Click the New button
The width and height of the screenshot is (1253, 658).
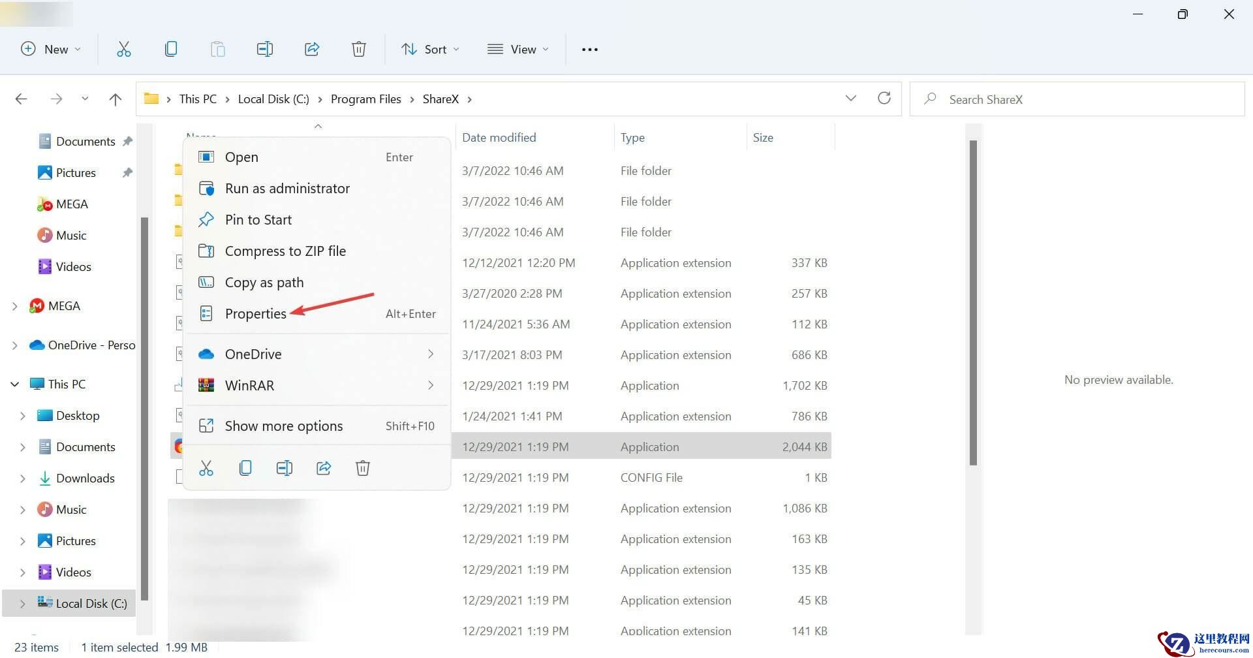click(51, 49)
